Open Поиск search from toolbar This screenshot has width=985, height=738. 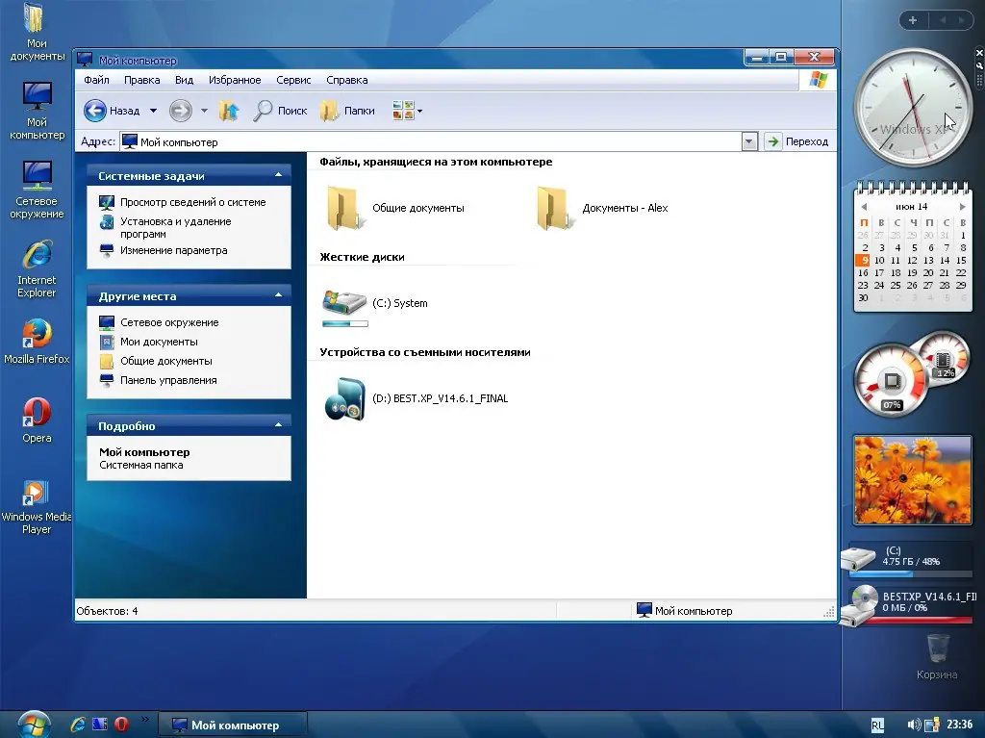point(280,111)
